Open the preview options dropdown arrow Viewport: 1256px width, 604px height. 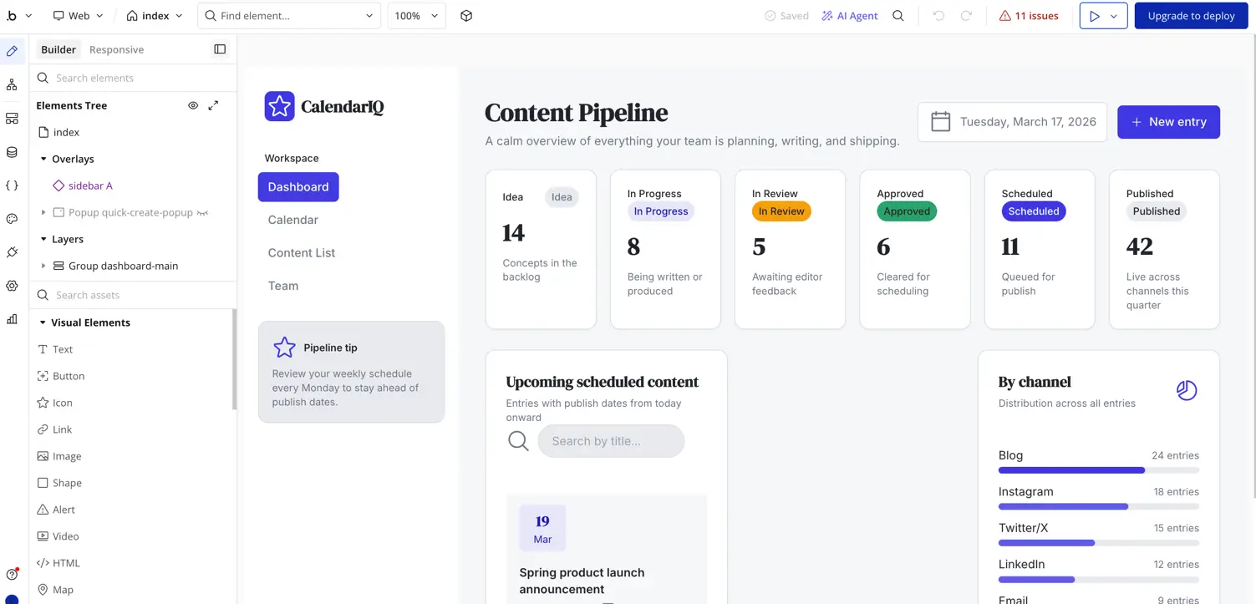(1114, 16)
